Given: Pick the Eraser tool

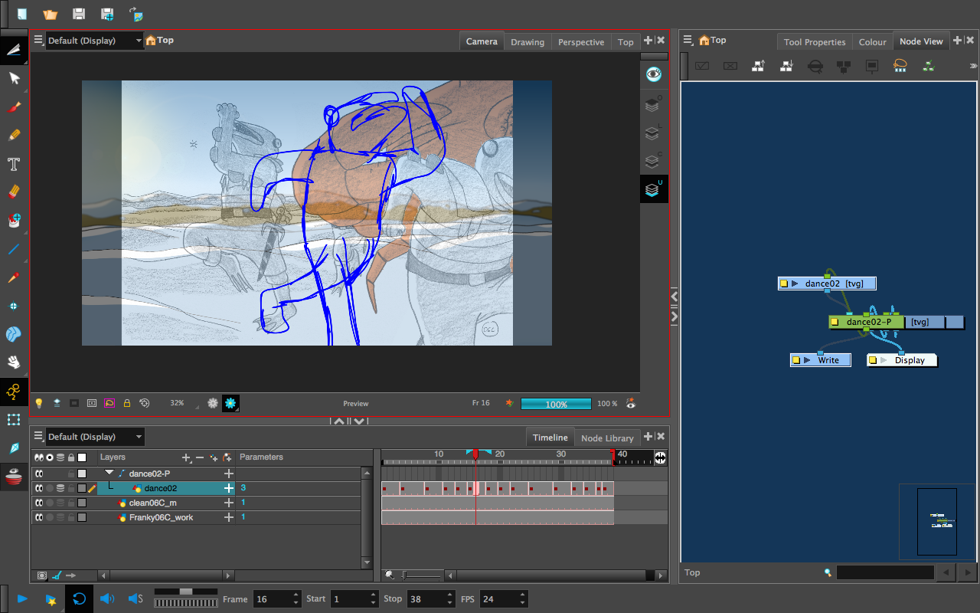Looking at the screenshot, I should point(14,192).
